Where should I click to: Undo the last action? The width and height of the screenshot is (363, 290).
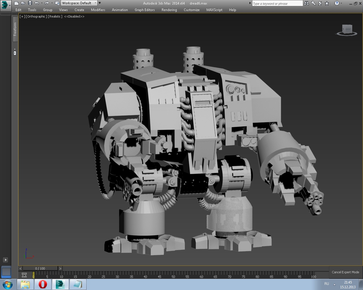coord(37,3)
